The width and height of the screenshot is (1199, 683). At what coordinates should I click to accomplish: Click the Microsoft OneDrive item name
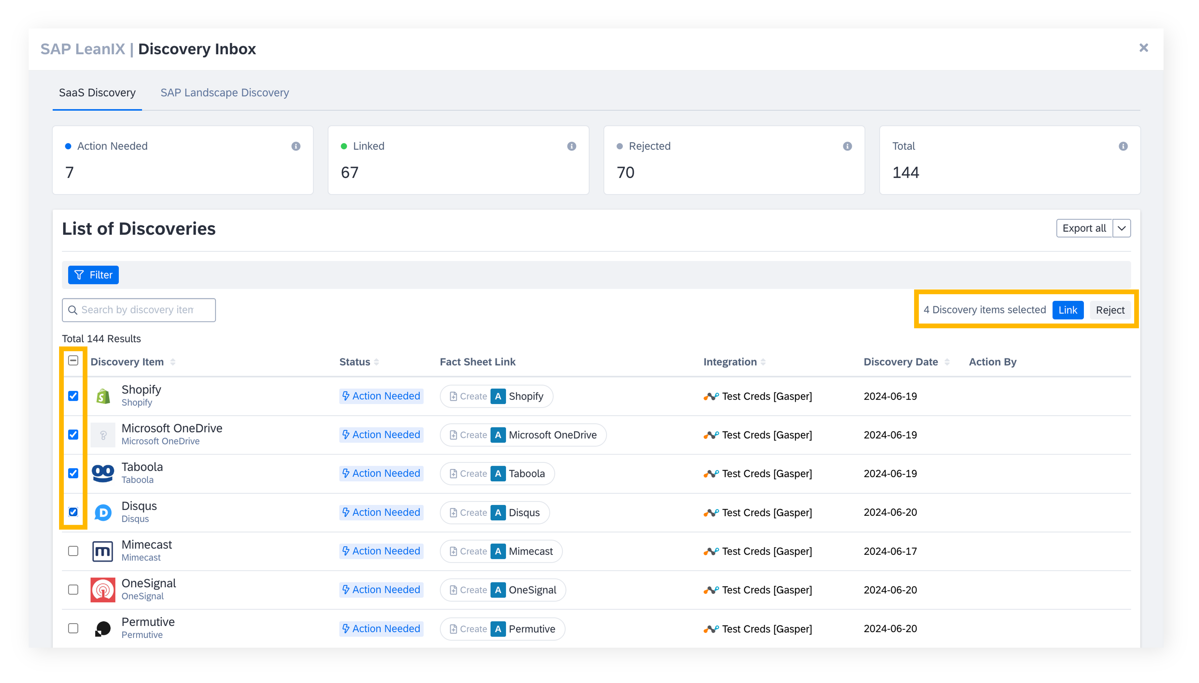pyautogui.click(x=172, y=428)
